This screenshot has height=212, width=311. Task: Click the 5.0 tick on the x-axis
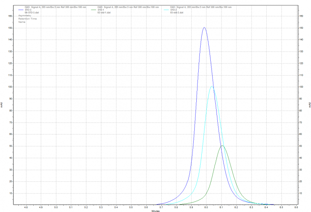56,207
